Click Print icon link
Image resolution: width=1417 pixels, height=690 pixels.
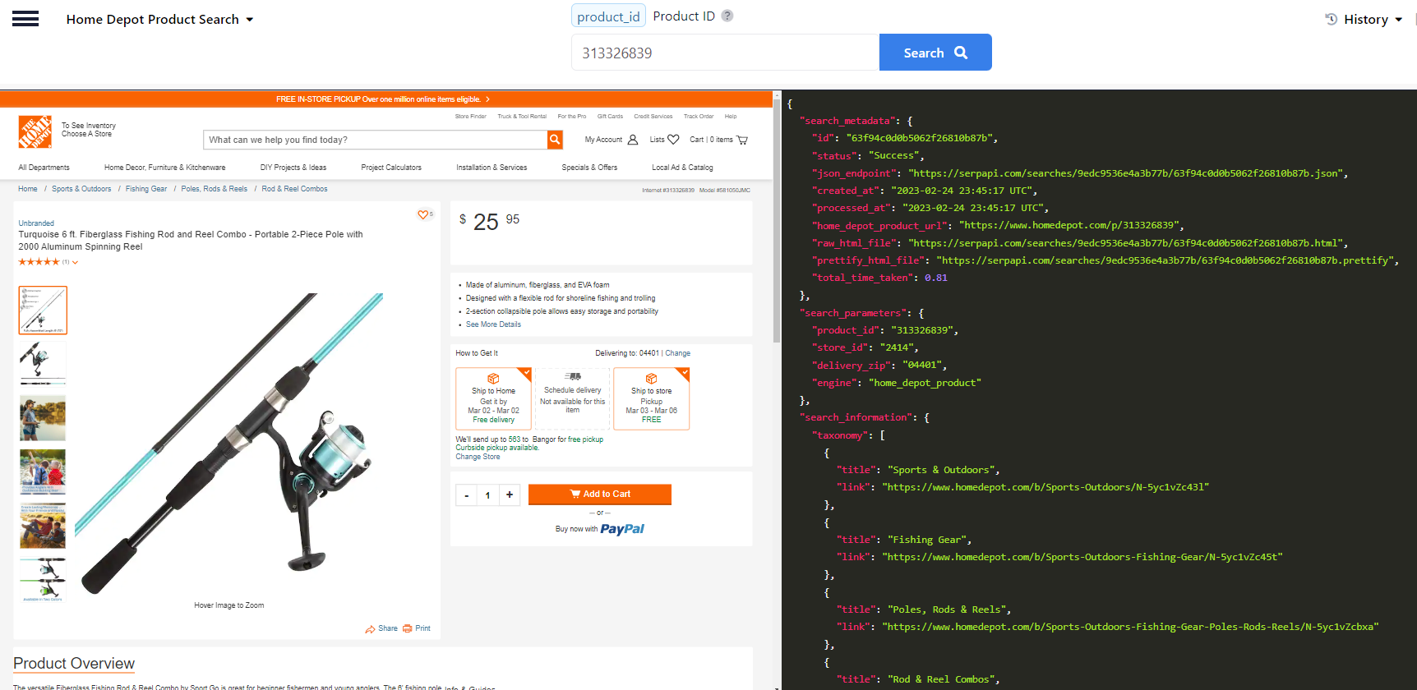417,628
